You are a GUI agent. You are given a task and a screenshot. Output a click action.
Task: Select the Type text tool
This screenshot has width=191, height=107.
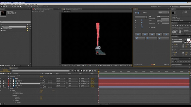[x=23, y=7]
